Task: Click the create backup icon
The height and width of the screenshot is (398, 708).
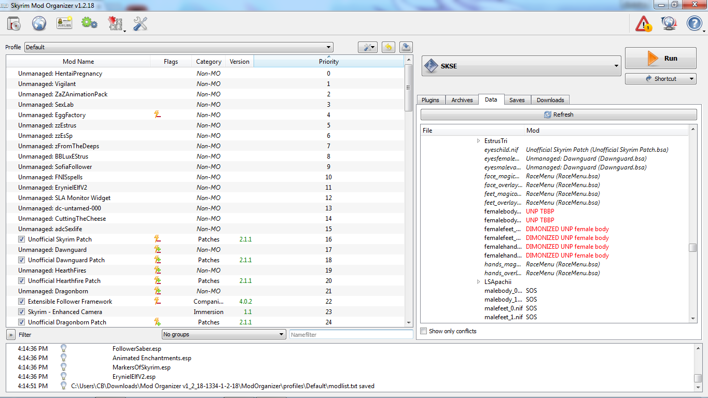Action: tap(406, 47)
